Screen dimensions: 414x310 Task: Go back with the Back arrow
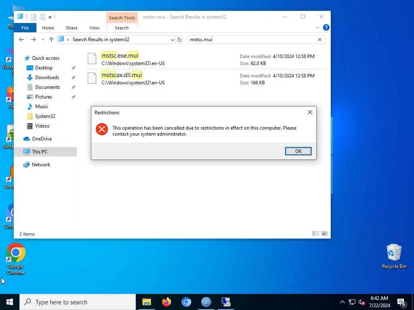click(21, 40)
